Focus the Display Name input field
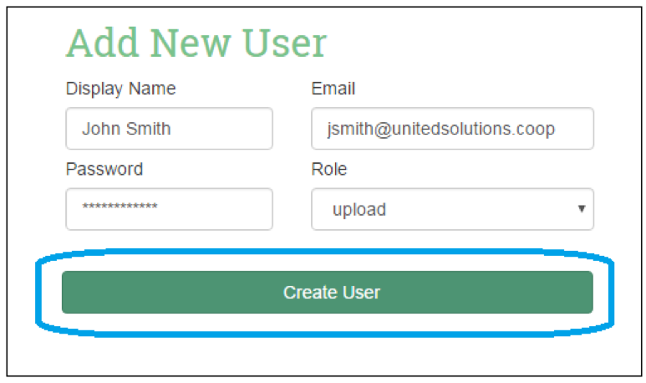This screenshot has width=646, height=383. [x=169, y=129]
